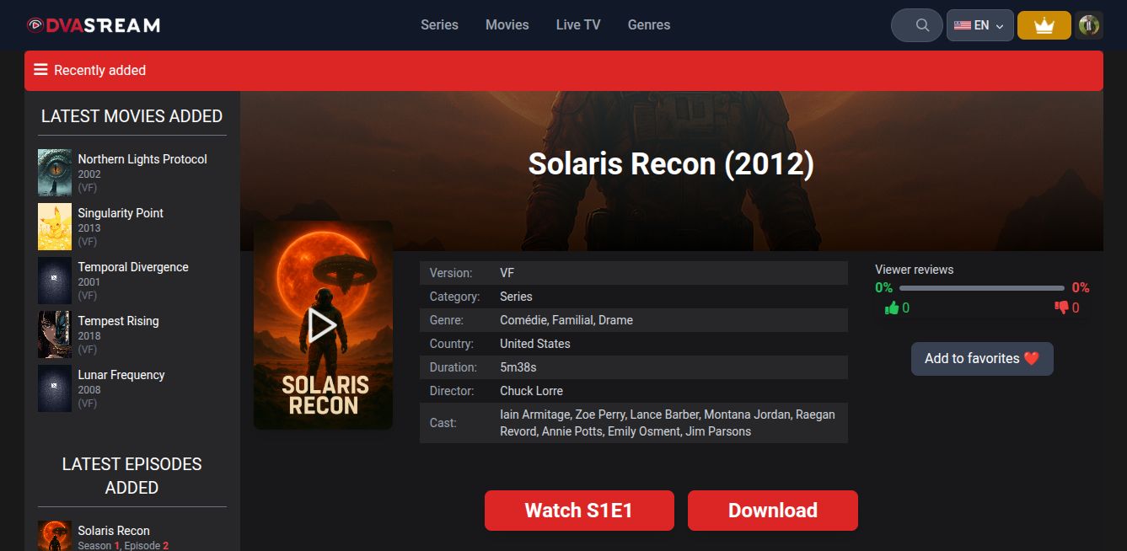This screenshot has height=551, width=1127.
Task: Open the user profile avatar
Action: [x=1088, y=25]
